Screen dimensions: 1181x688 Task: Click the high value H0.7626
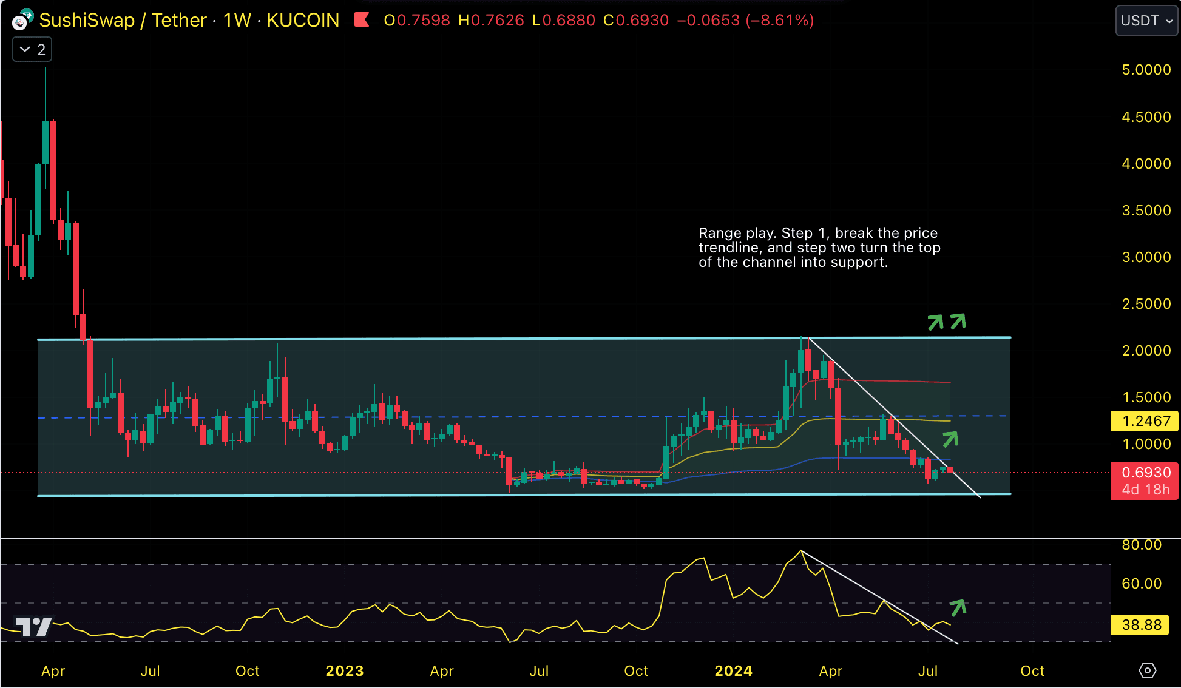coord(491,21)
